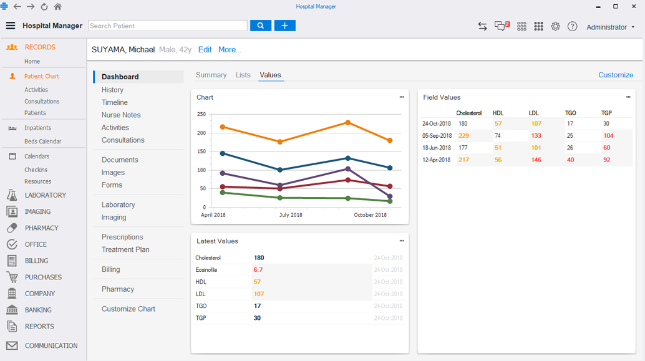Switch to the Lists tab
645x361 pixels.
[x=243, y=75]
